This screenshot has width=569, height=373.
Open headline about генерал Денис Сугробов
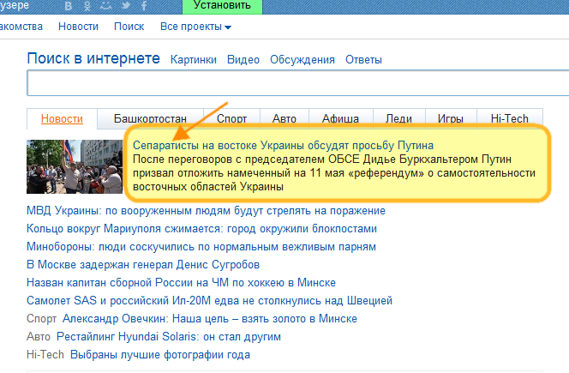click(x=143, y=265)
